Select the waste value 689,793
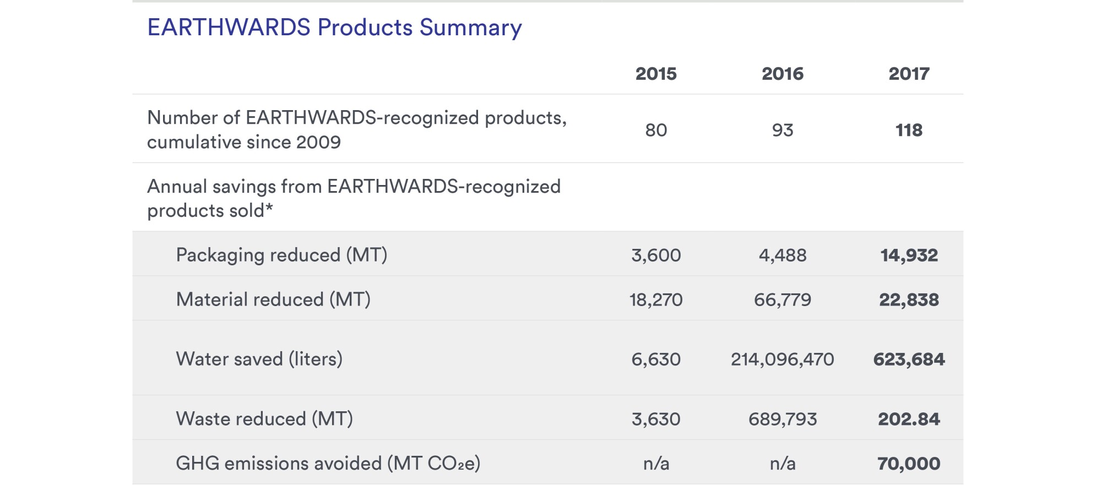Screen dimensions: 1096x485 pyautogui.click(x=783, y=419)
